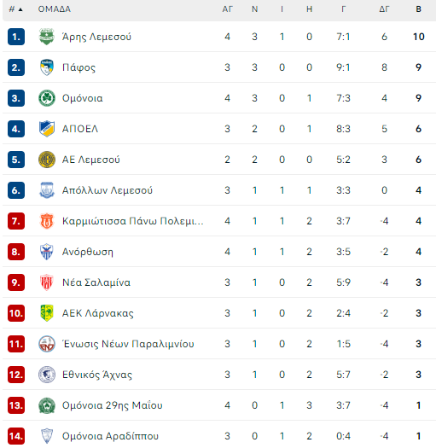The height and width of the screenshot is (448, 436).
Task: Click the Πάφος club logo
Action: pos(47,67)
